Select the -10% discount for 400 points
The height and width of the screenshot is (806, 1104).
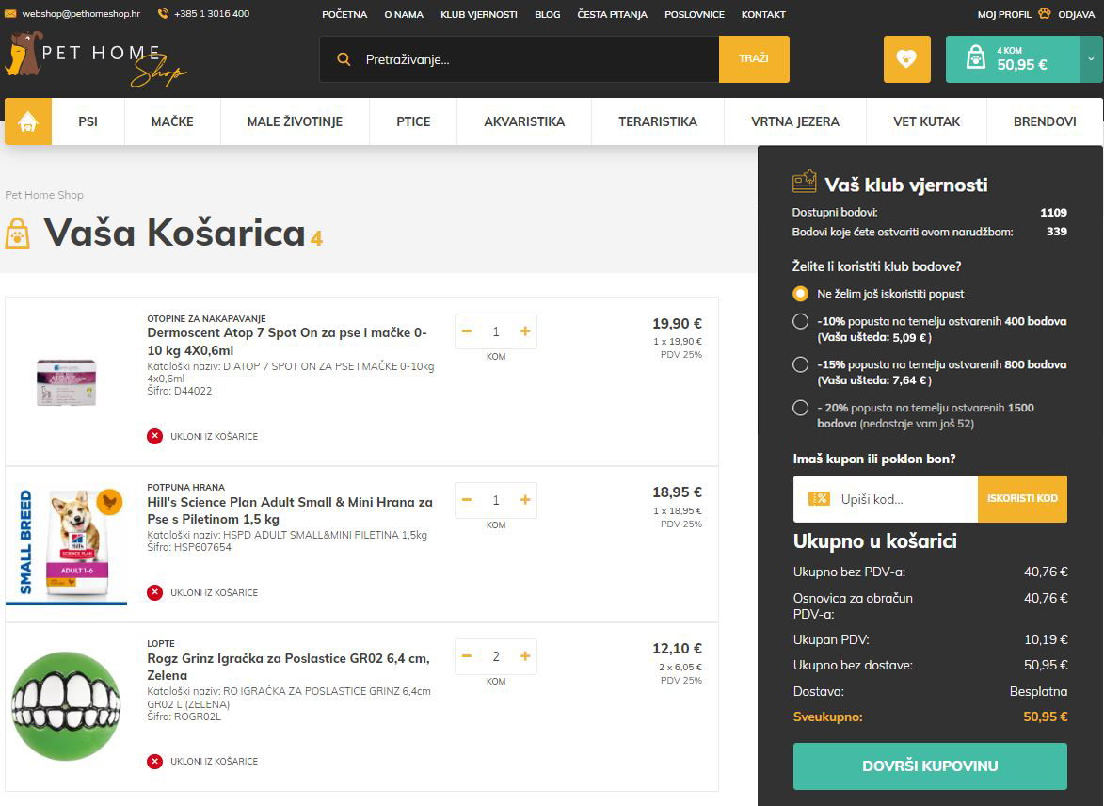point(801,321)
